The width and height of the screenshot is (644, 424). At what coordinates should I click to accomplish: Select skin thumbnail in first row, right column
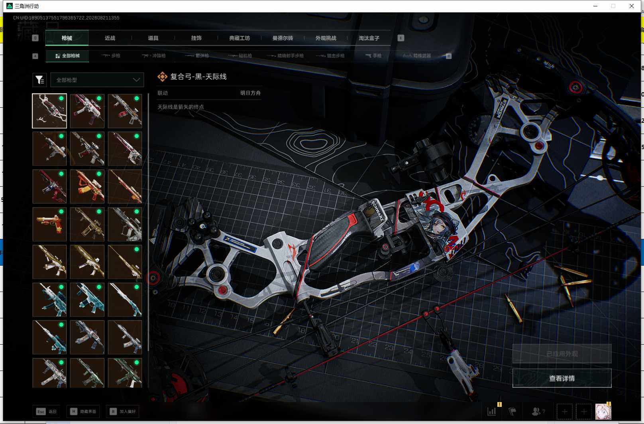tap(125, 111)
